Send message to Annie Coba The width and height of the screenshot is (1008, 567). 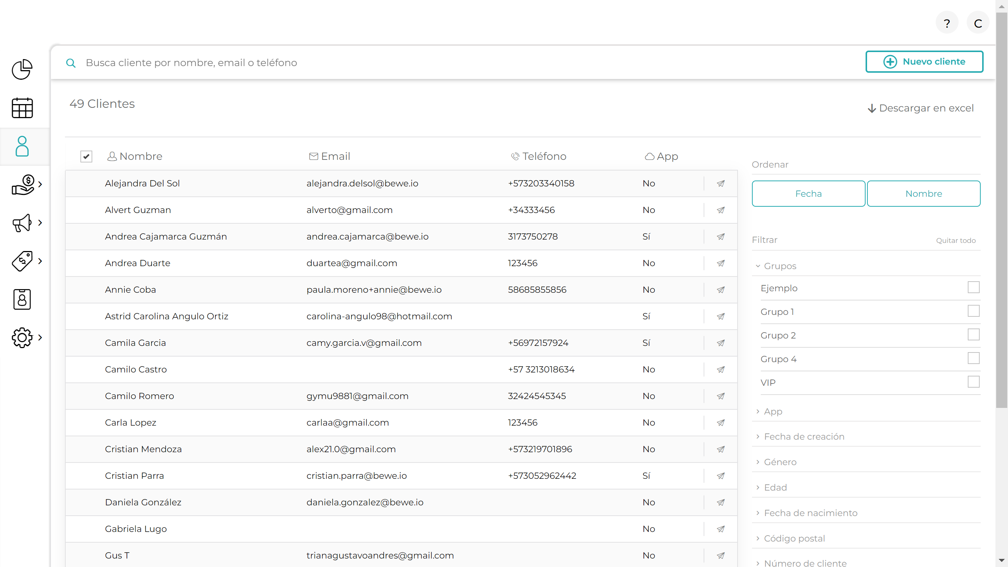pos(721,290)
